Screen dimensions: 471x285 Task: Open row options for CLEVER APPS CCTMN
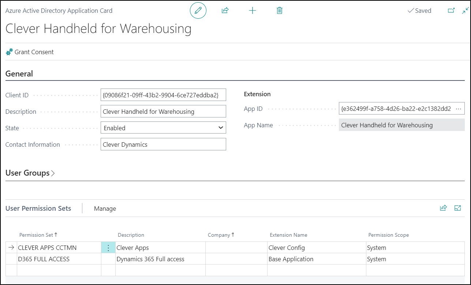click(108, 248)
